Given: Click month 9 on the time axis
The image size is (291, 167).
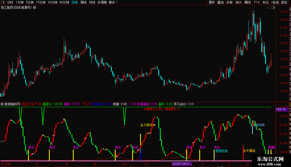Looking at the screenshot, I should click(95, 164).
